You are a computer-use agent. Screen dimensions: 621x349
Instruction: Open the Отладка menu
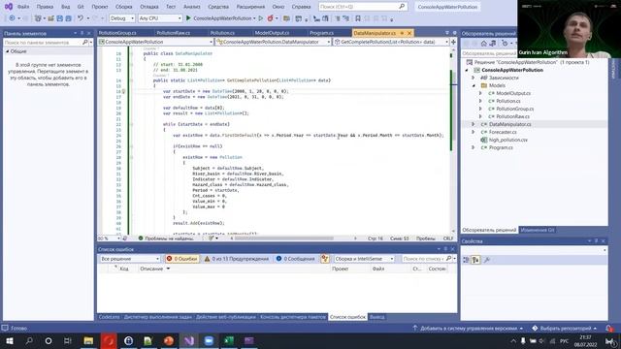coord(148,7)
